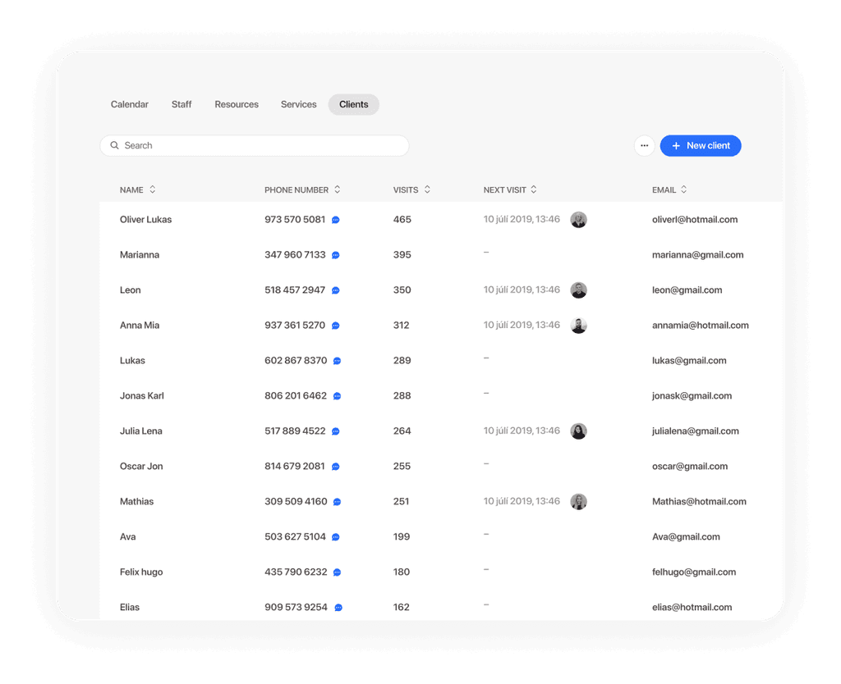Click the PHONE NUMBER sort chevrons
The width and height of the screenshot is (841, 684).
(x=337, y=189)
